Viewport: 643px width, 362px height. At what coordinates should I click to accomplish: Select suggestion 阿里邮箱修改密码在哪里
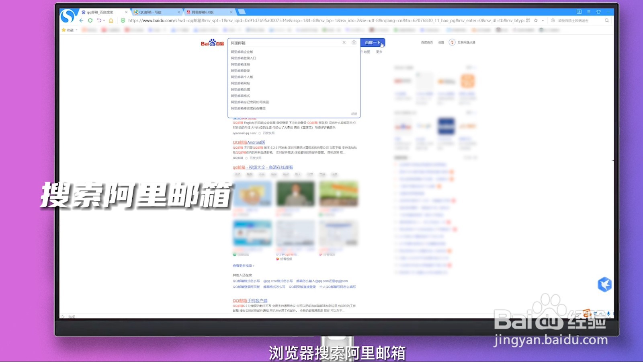248,108
